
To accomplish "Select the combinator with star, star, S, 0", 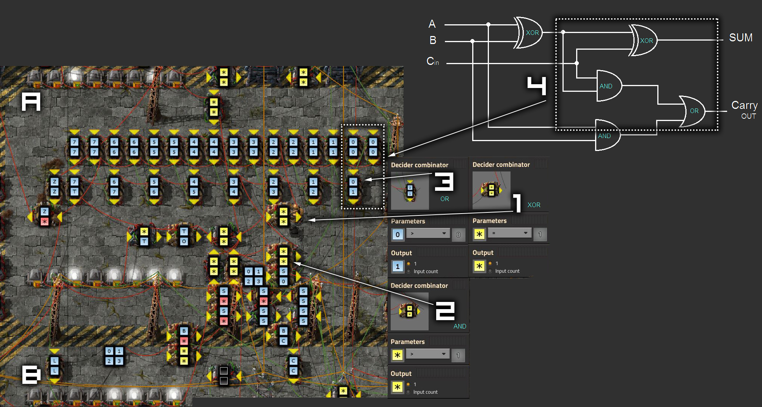I will [x=283, y=266].
